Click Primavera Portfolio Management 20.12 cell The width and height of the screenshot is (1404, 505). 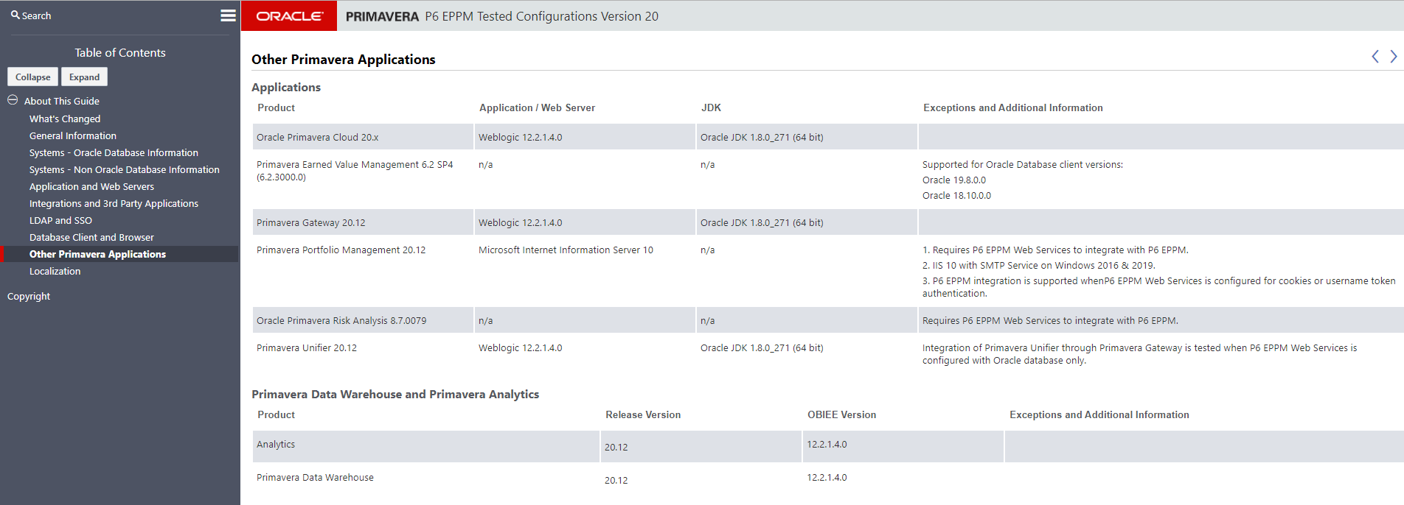(x=341, y=250)
